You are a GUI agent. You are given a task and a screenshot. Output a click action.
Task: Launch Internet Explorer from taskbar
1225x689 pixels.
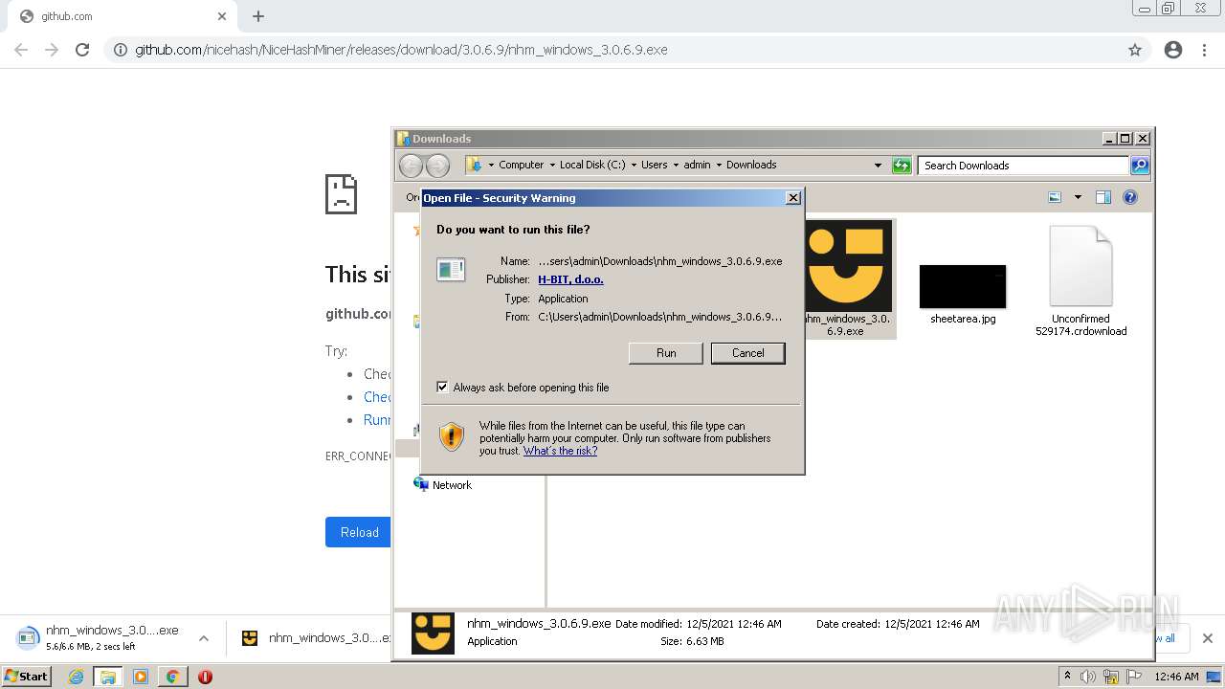[x=77, y=677]
